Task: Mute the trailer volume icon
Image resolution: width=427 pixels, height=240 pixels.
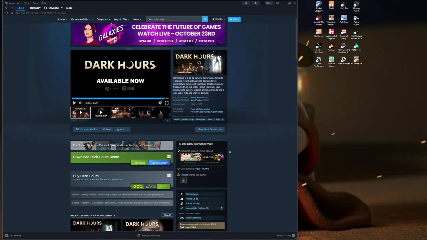Action: tap(80, 103)
